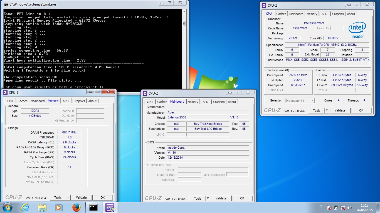Open the Memory tab in the Mainboard window
The height and width of the screenshot is (213, 380).
[x=193, y=102]
